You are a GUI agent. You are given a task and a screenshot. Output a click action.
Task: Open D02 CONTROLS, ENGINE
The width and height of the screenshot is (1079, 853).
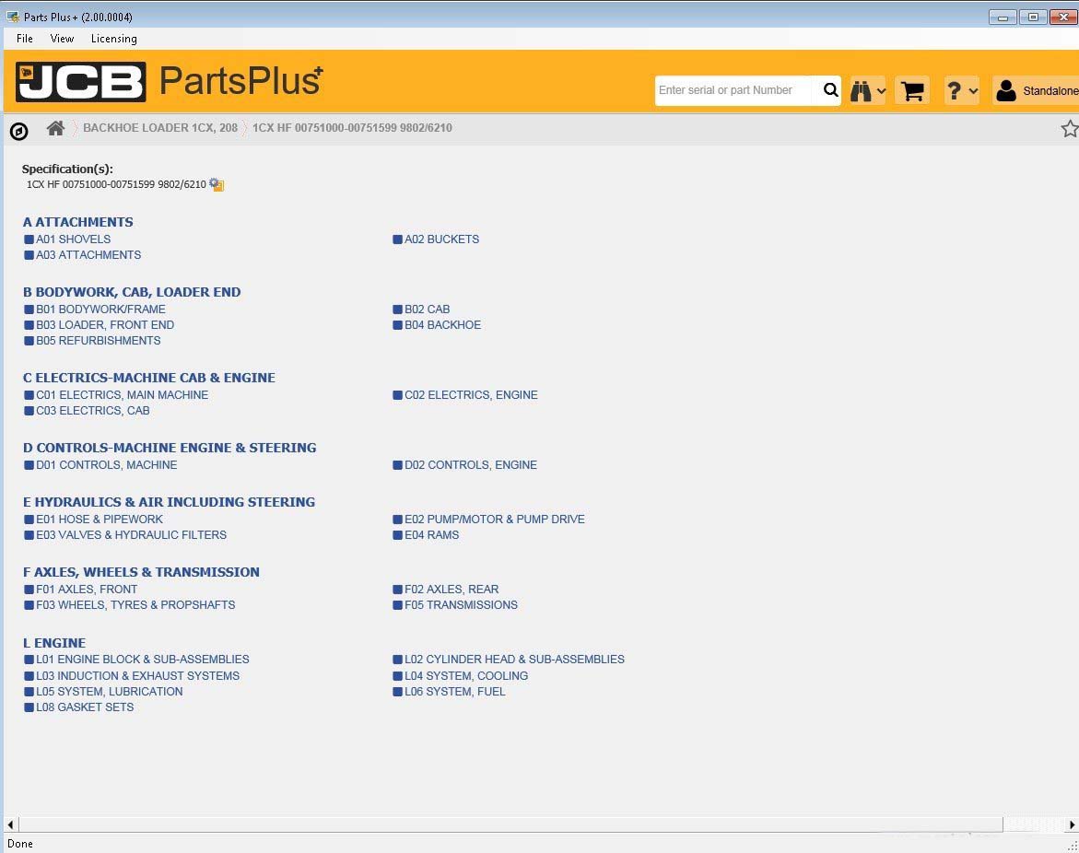coord(471,466)
